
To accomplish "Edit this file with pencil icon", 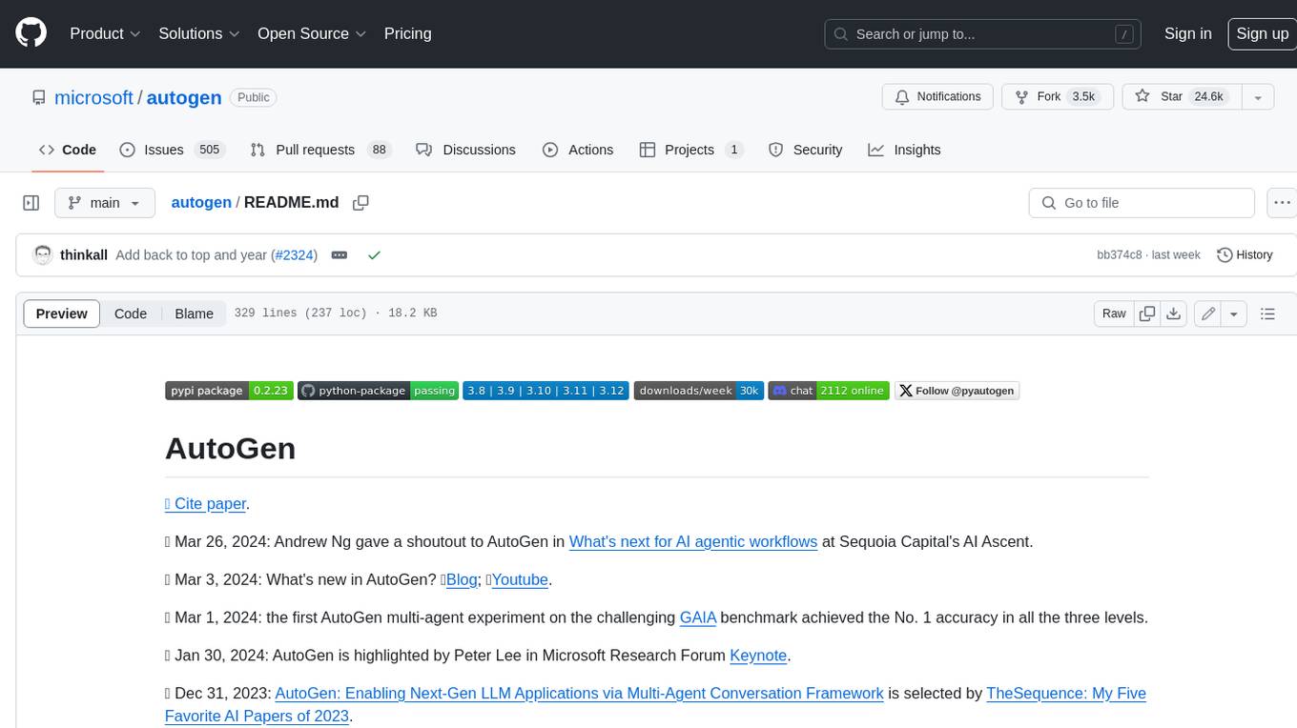I will pos(1208,313).
